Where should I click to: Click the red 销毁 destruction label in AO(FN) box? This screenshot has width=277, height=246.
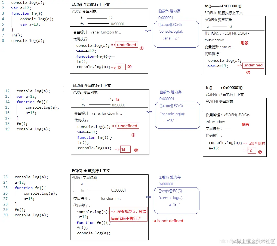coord(244,43)
